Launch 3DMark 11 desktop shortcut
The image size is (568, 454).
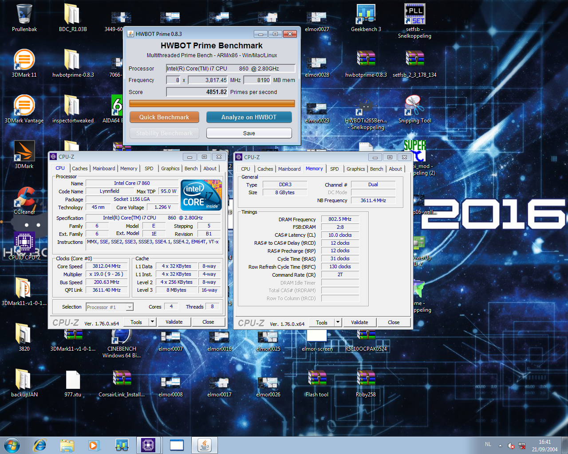24,63
